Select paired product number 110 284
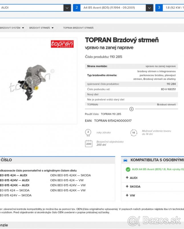The height and width of the screenshot is (229, 184). (171, 84)
